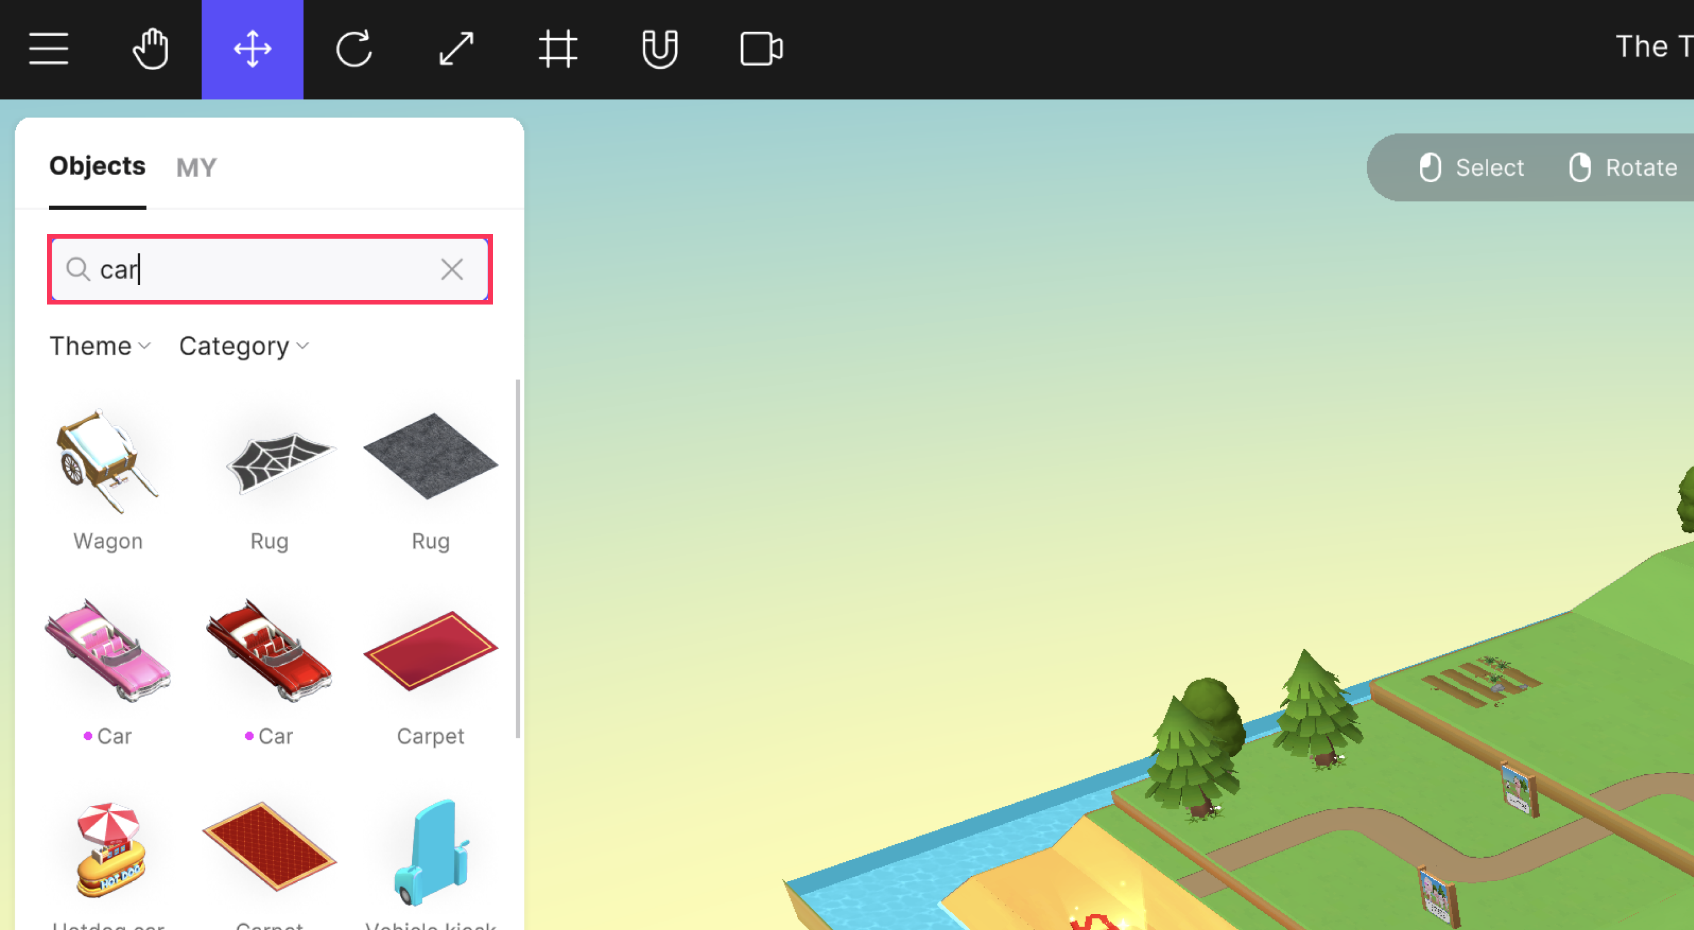1694x930 pixels.
Task: Select the Hand/Pan tool
Action: (x=148, y=48)
